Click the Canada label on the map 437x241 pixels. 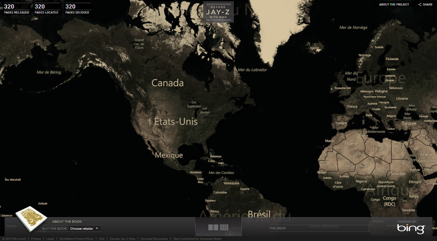[168, 83]
